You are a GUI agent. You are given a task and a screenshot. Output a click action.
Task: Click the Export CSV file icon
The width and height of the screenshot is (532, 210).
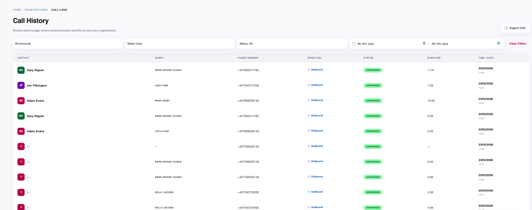[506, 28]
